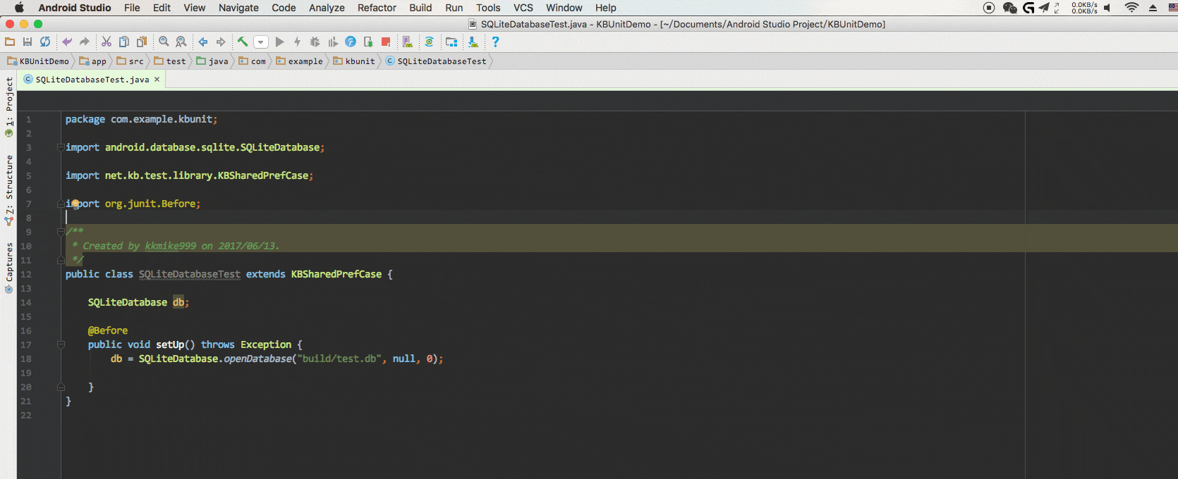Toggle the Captures tool window
The height and width of the screenshot is (479, 1178).
click(x=9, y=268)
